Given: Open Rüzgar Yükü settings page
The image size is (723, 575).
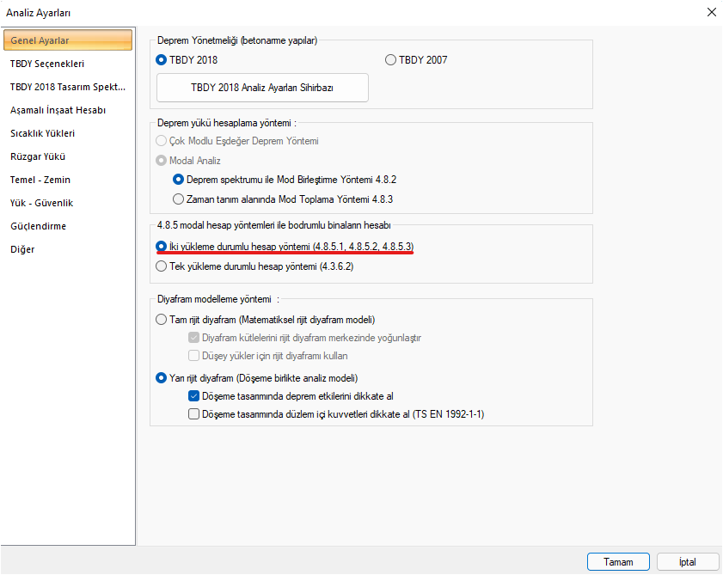Looking at the screenshot, I should [x=38, y=156].
